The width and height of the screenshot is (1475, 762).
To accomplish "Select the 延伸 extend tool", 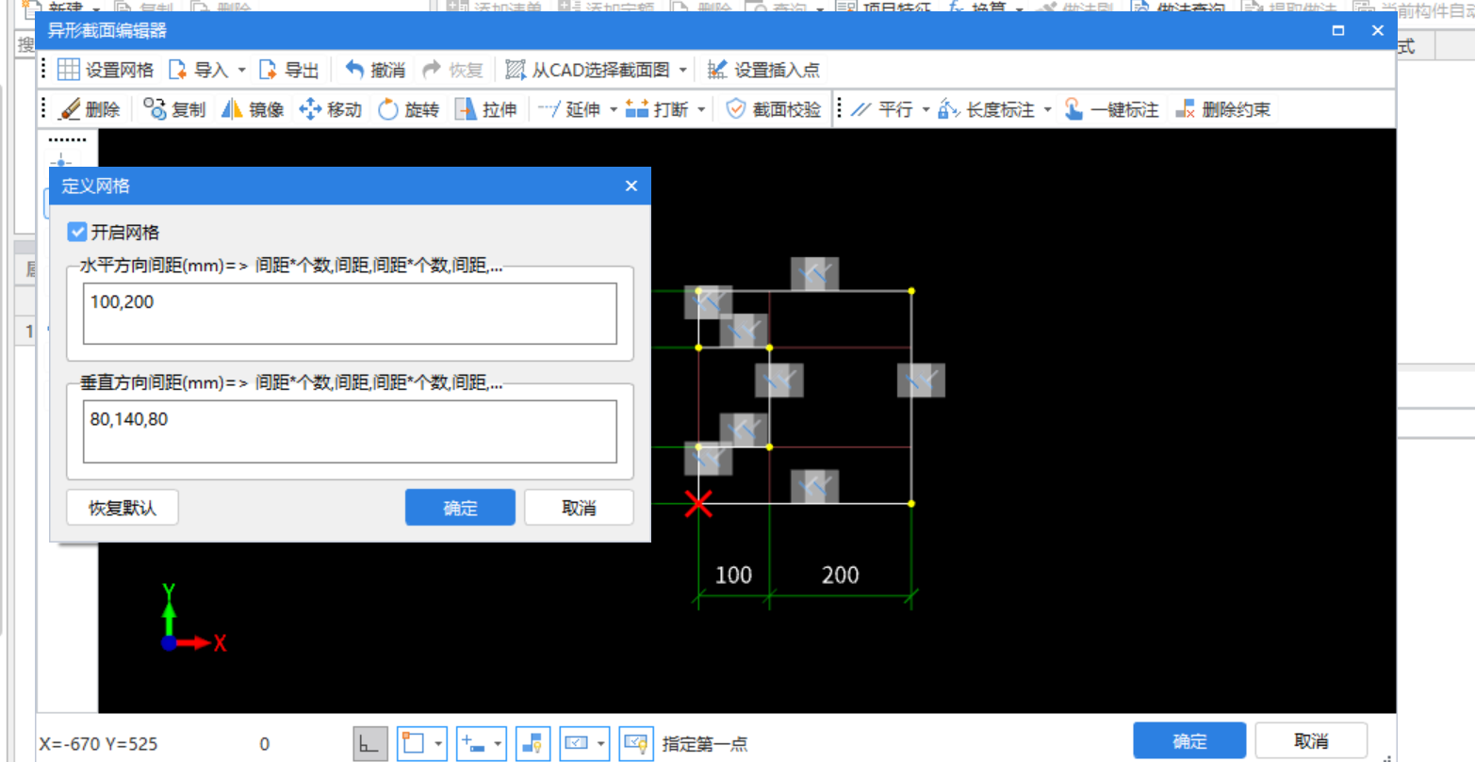I will (569, 109).
